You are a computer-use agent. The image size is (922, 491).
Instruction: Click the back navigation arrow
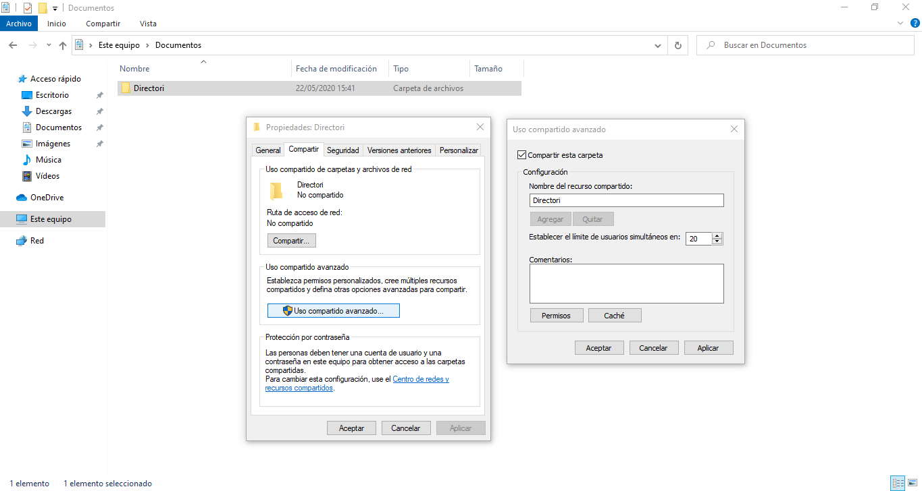tap(13, 45)
